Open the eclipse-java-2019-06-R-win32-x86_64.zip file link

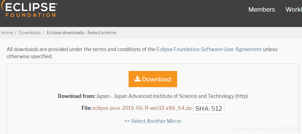click(142, 108)
